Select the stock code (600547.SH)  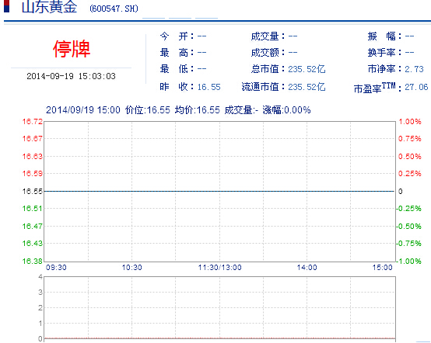[x=114, y=9]
